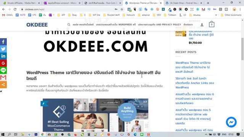The width and height of the screenshot is (244, 137).
Task: Open recent post wordpress part 5
Action: [193, 116]
